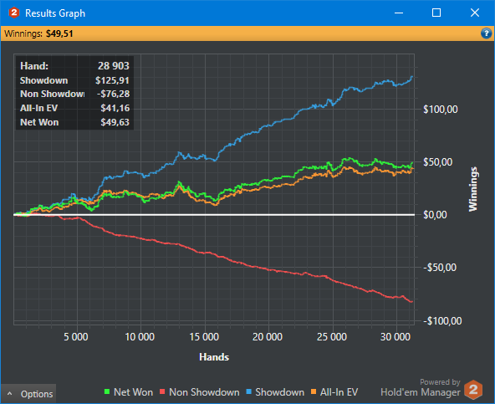
Task: Click the Hold'em Manager orange hexagon logo
Action: pyautogui.click(x=473, y=390)
